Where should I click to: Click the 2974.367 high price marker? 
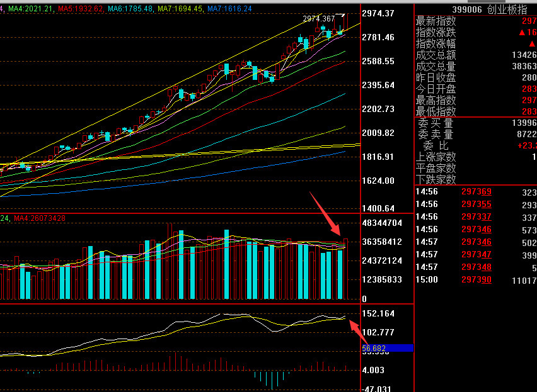[x=318, y=19]
